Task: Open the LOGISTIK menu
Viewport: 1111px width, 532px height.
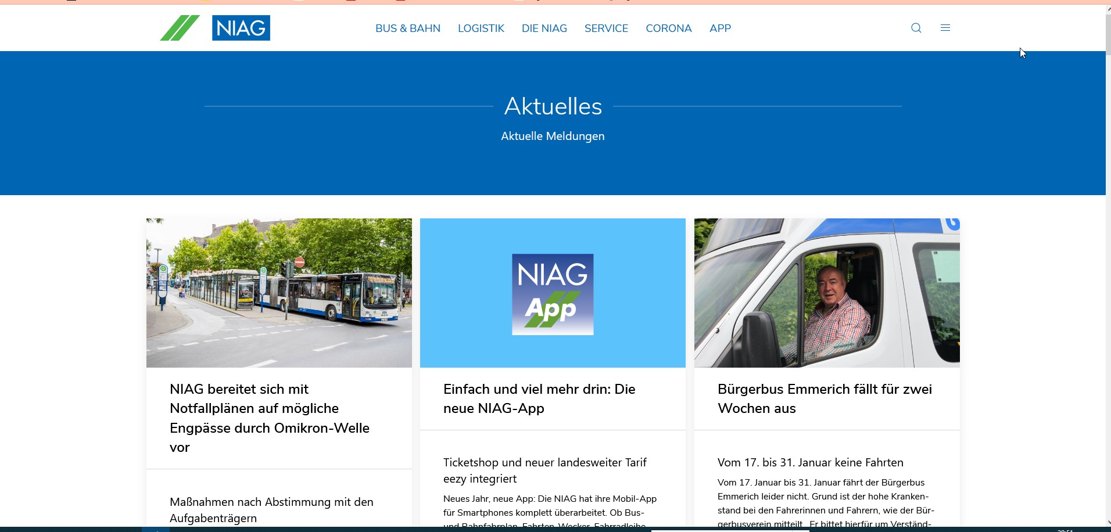Action: [481, 28]
